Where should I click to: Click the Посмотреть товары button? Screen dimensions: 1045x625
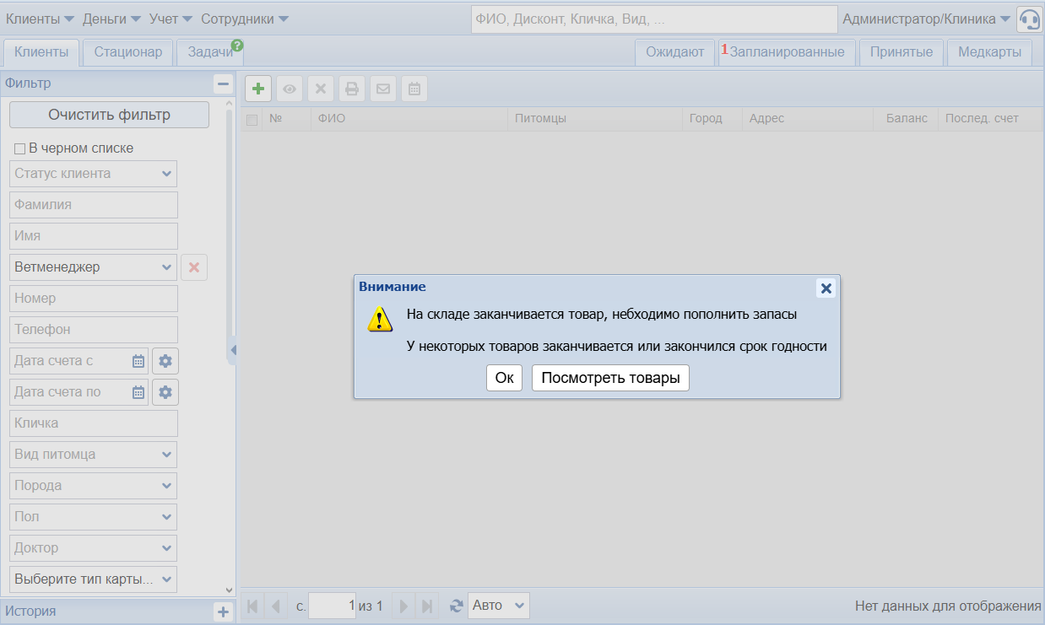pyautogui.click(x=610, y=378)
